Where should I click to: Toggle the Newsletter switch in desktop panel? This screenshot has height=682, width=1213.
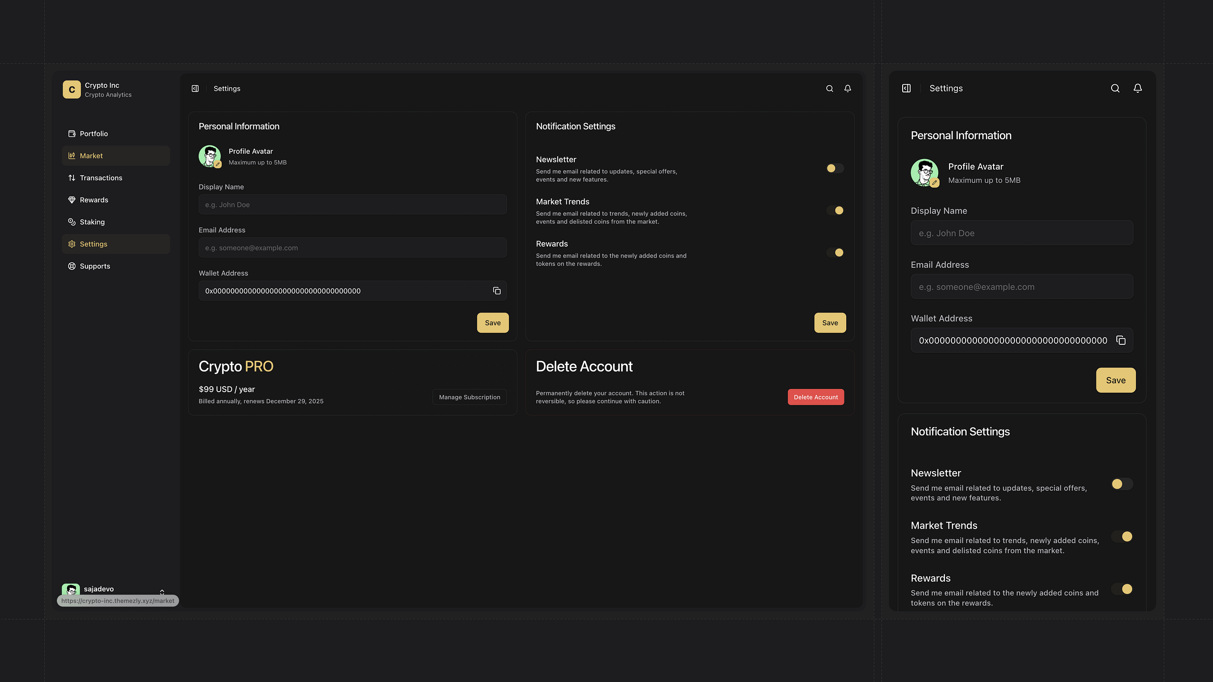point(835,168)
